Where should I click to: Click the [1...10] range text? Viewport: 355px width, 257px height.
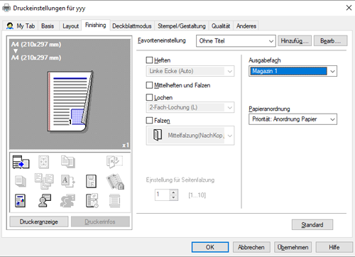click(x=197, y=195)
